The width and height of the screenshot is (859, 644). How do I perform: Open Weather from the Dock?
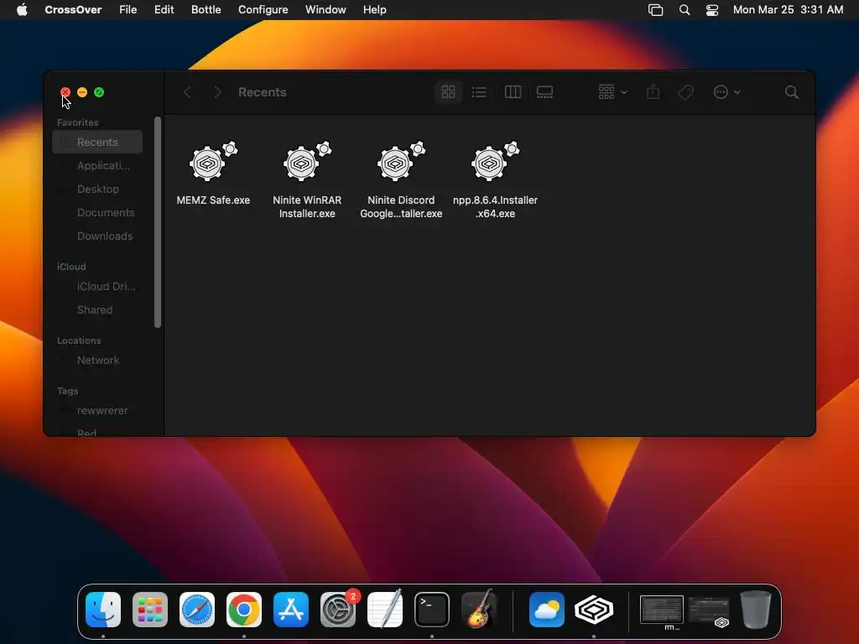(x=547, y=610)
